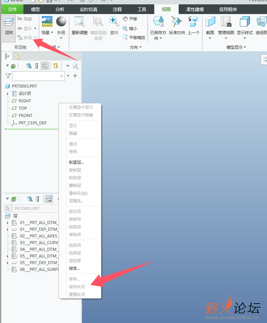Open the Pan Zoom tool (平移缩放)
Image resolution: width=267 pixels, height=323 pixels.
tap(134, 37)
